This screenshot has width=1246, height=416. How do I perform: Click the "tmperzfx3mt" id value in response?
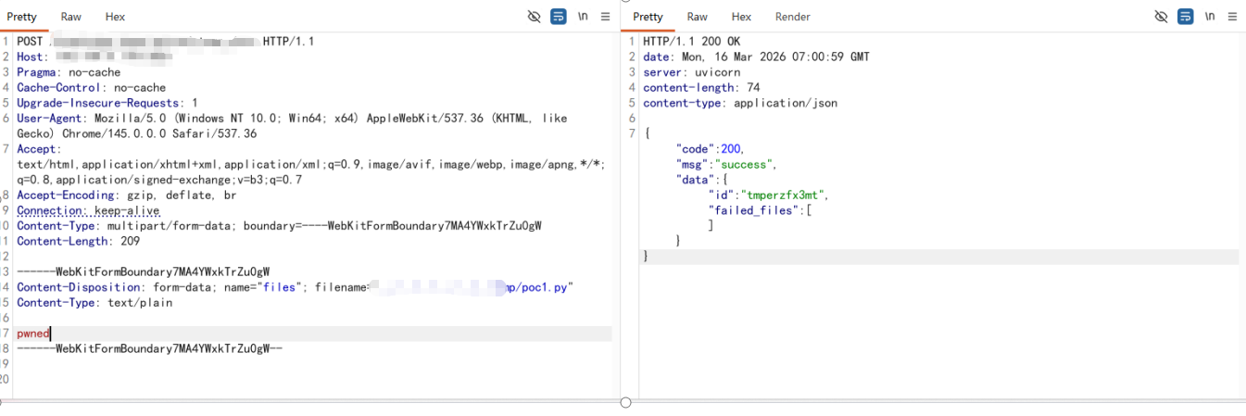tap(779, 195)
